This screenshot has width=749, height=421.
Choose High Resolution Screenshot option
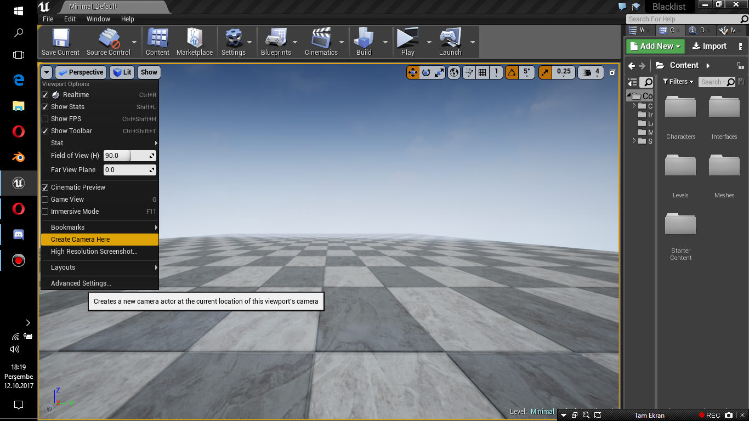100,252
